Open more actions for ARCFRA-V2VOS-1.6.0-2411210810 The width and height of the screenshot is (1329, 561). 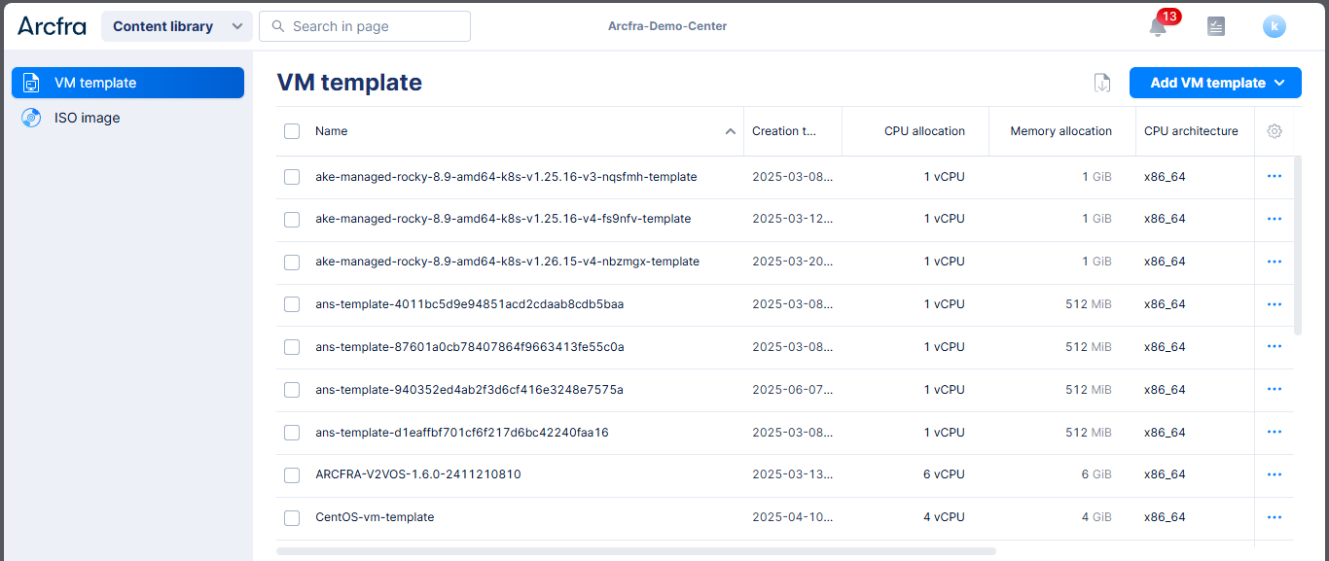tap(1275, 474)
